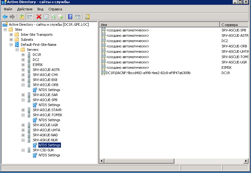Screen dimensions: 251x173
Task: Open the Вид menu
Action: pyautogui.click(x=40, y=9)
